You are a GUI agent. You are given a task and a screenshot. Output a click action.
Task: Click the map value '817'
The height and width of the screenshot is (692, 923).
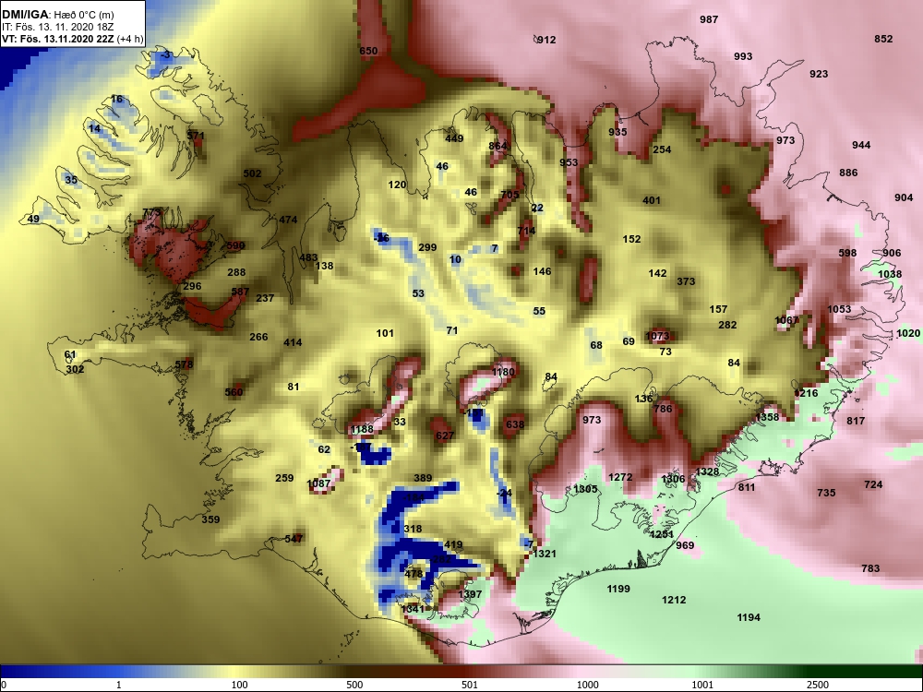click(x=856, y=421)
